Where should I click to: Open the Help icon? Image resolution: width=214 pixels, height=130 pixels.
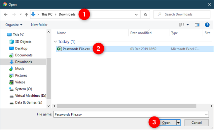[x=207, y=25]
